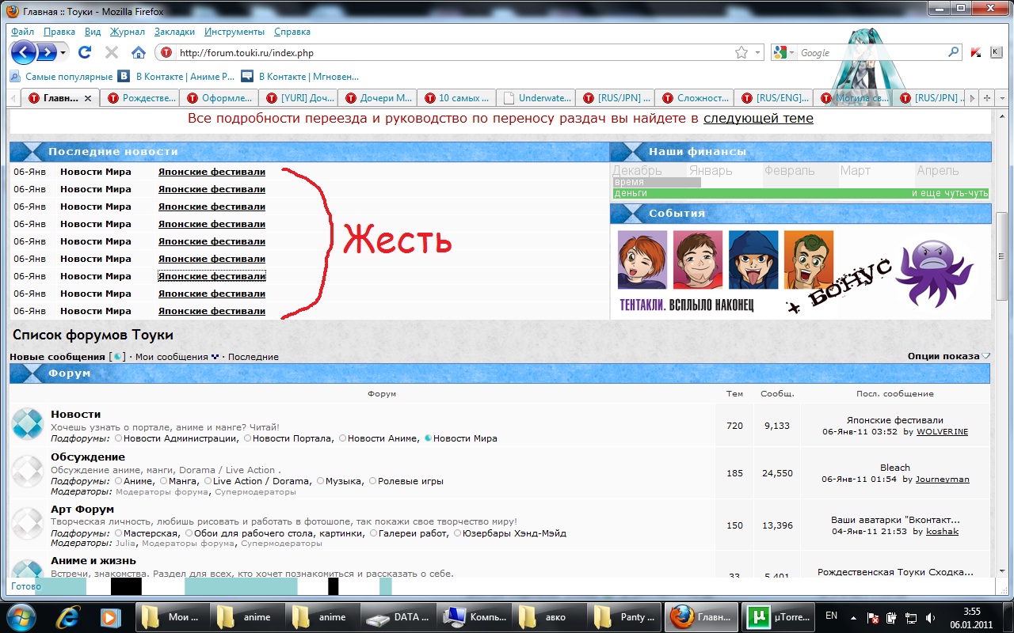This screenshot has width=1014, height=633.
Task: Switch to the 10 самых ... tab
Action: [456, 98]
